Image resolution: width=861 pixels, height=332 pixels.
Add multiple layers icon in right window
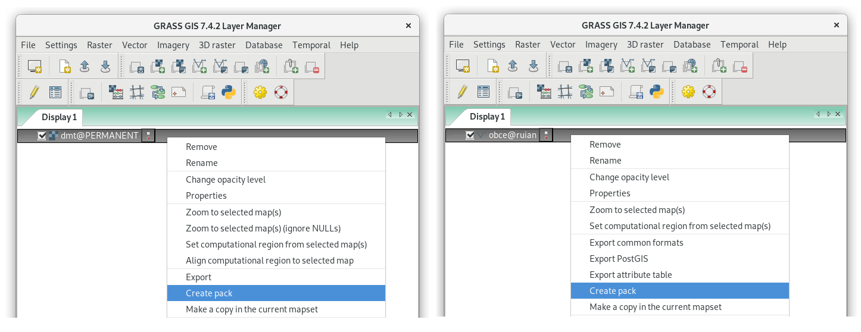pos(565,66)
